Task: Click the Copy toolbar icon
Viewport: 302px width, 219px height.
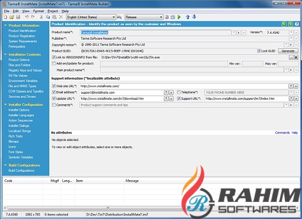Action: [48, 17]
